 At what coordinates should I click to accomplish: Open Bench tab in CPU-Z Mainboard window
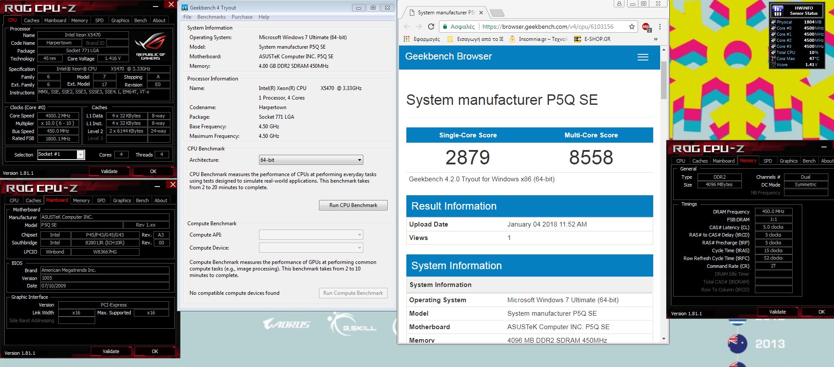click(142, 200)
